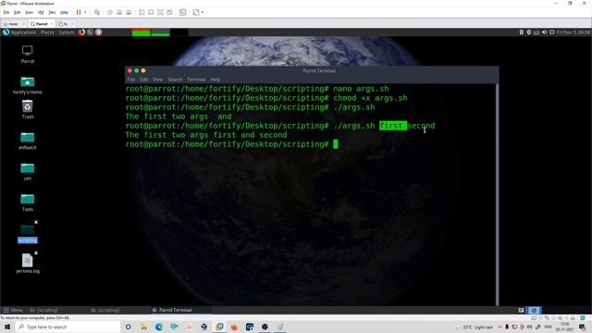Click the thumbnail bar view icon

[x=151, y=12]
